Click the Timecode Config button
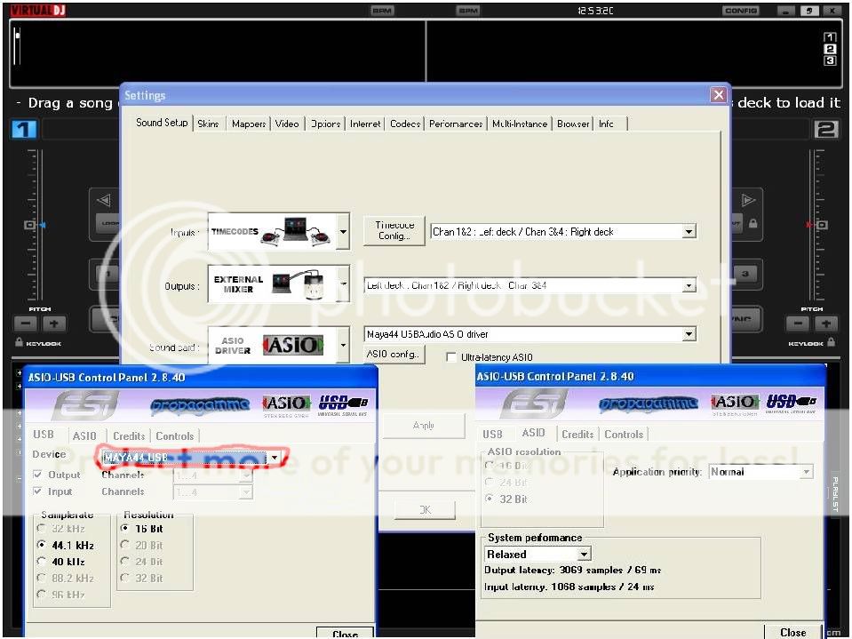The width and height of the screenshot is (852, 639). (394, 230)
